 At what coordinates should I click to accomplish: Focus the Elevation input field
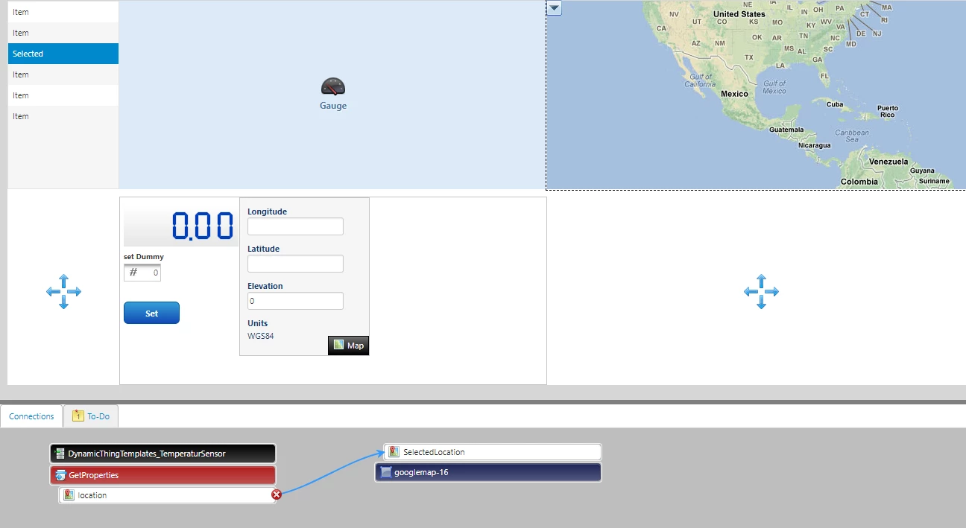tap(295, 301)
